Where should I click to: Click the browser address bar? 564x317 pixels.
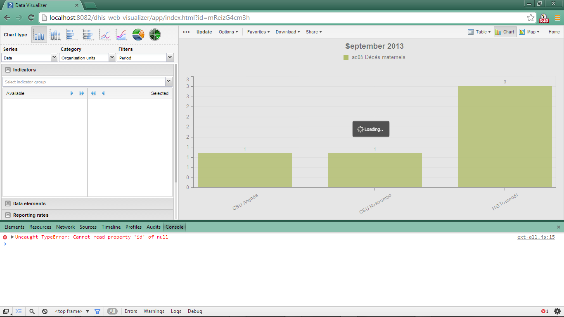285,18
